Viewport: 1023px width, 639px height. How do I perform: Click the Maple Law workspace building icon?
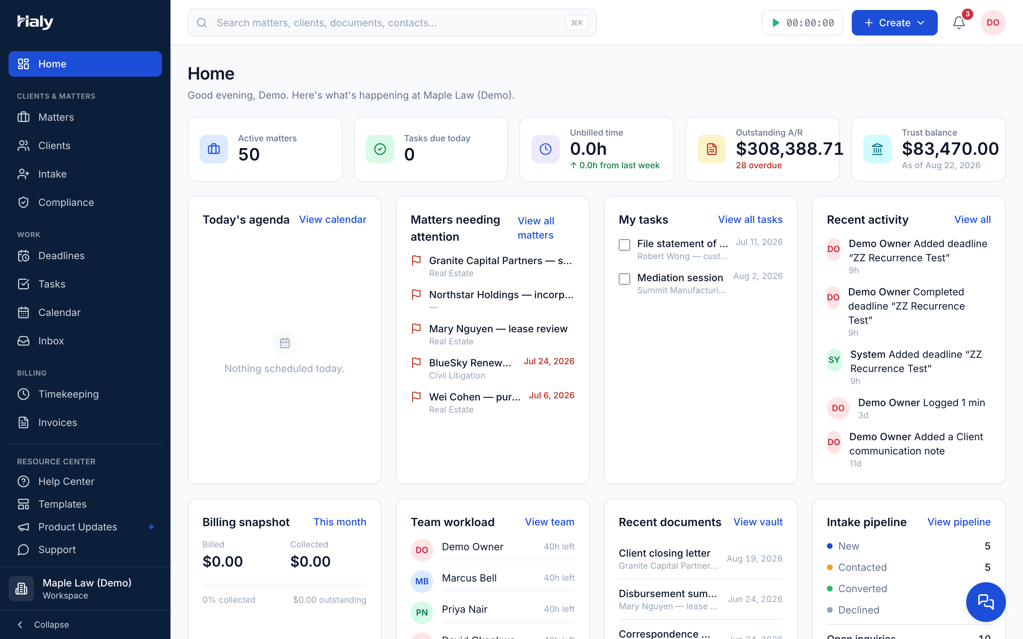tap(22, 588)
